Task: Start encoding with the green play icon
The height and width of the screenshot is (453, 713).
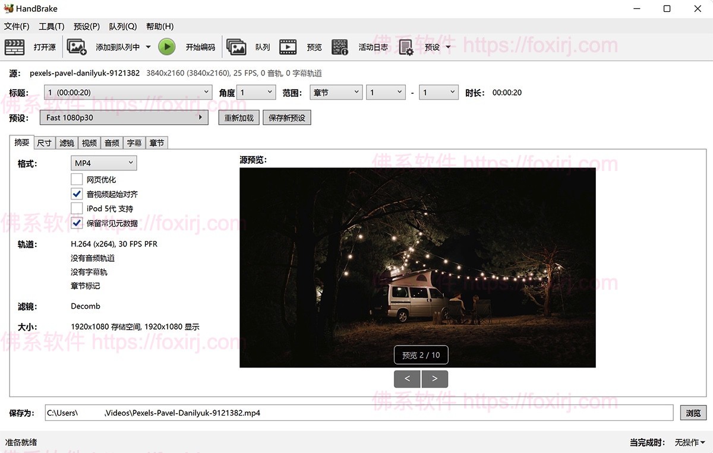Action: click(x=167, y=46)
